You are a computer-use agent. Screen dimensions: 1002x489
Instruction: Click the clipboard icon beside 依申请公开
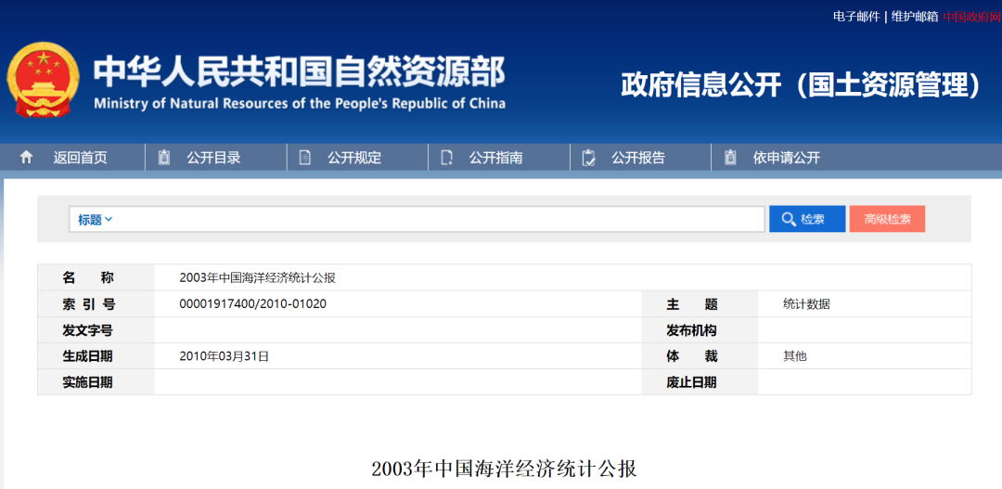[x=730, y=158]
